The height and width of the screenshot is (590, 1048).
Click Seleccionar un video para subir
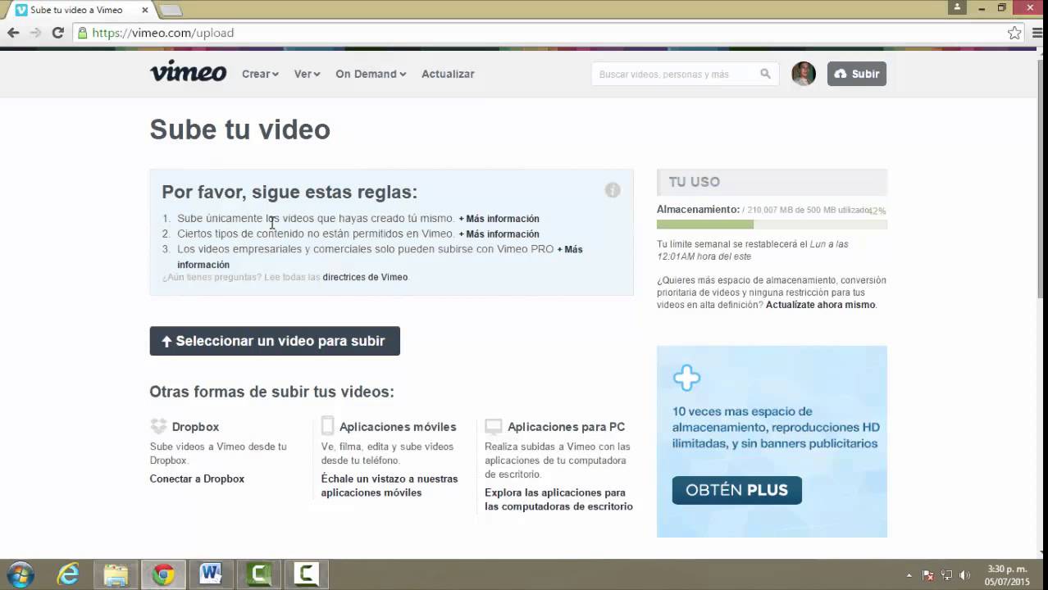[x=275, y=341]
